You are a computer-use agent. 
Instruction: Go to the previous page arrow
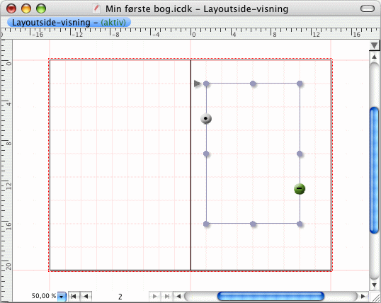point(86,296)
